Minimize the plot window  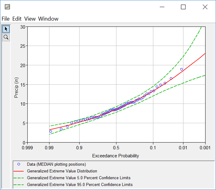point(161,7)
